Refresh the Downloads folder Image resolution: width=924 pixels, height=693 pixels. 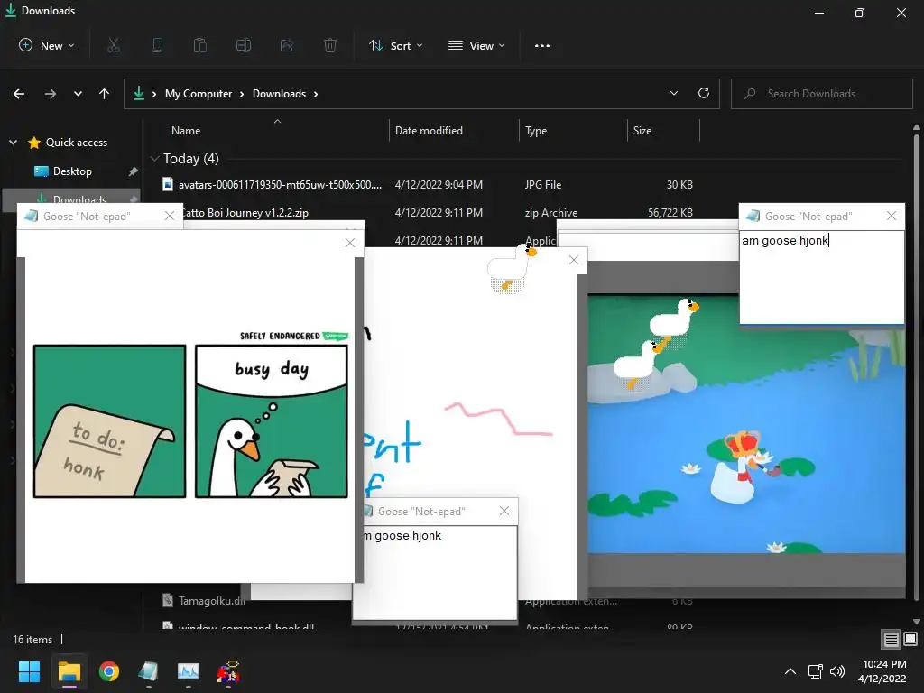point(704,93)
